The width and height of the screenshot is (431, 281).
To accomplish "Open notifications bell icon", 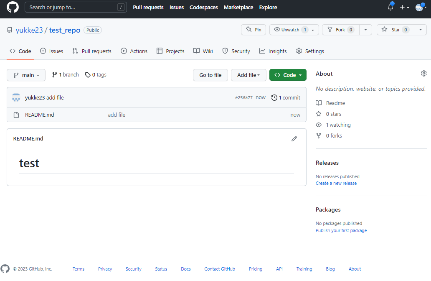I will tap(390, 7).
